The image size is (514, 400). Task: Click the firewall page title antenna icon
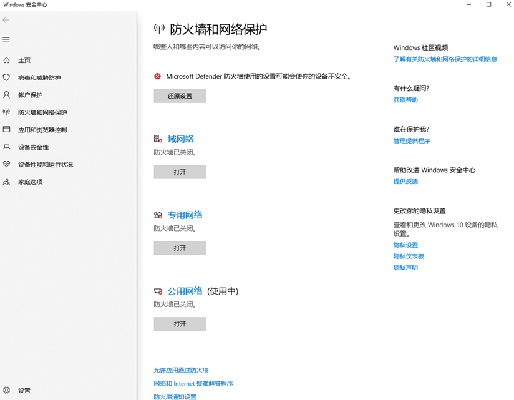click(159, 29)
